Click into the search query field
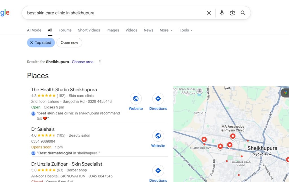This screenshot has width=289, height=182. tap(113, 13)
